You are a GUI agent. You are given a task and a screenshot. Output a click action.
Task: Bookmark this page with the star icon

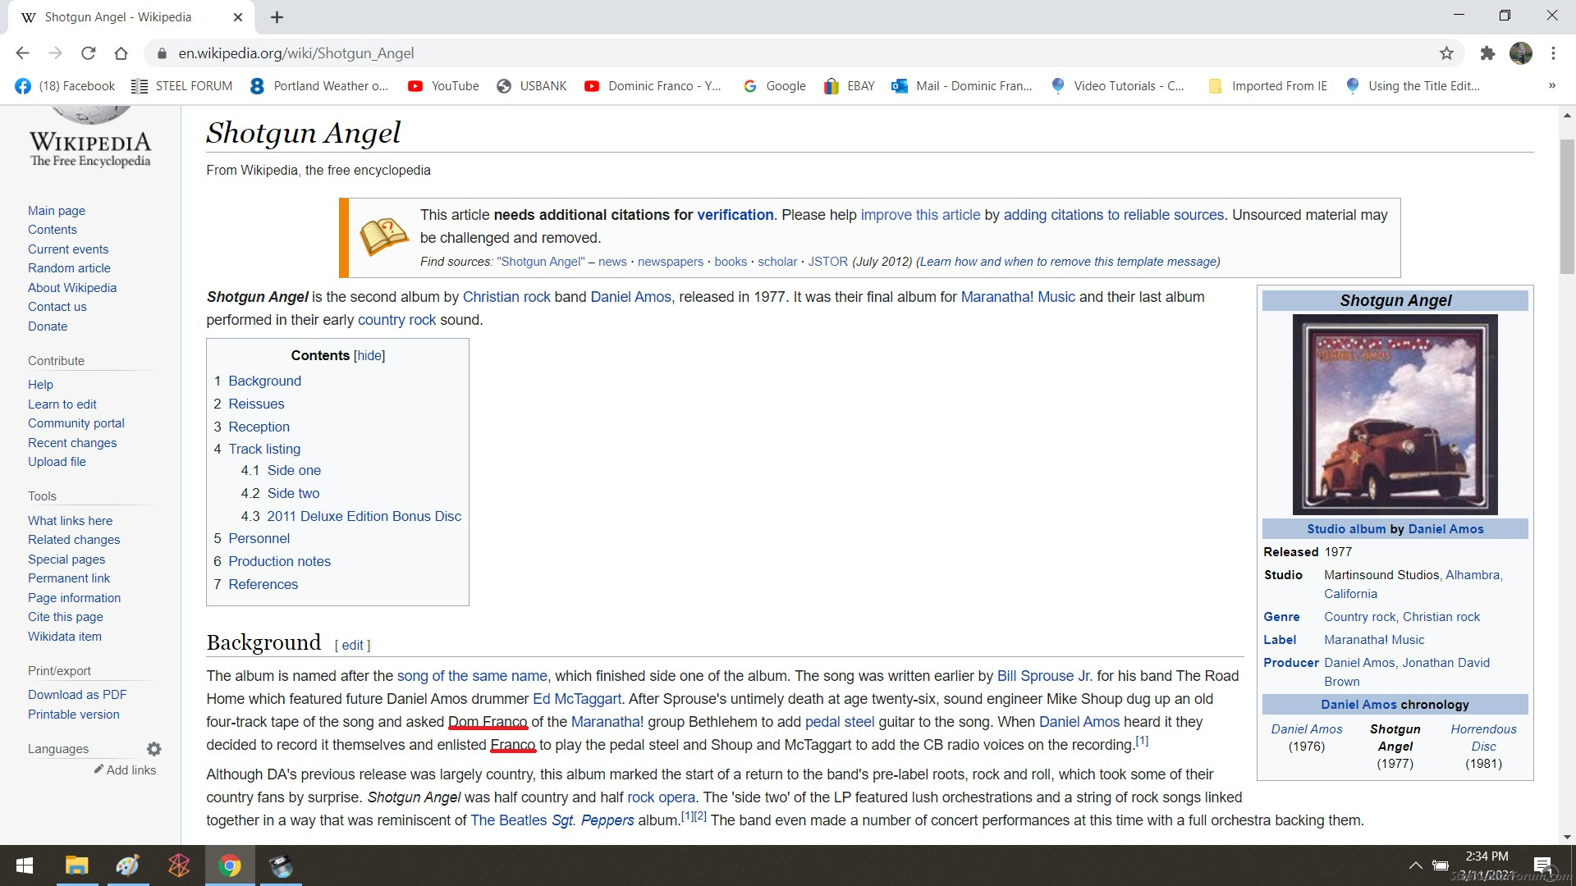tap(1446, 53)
